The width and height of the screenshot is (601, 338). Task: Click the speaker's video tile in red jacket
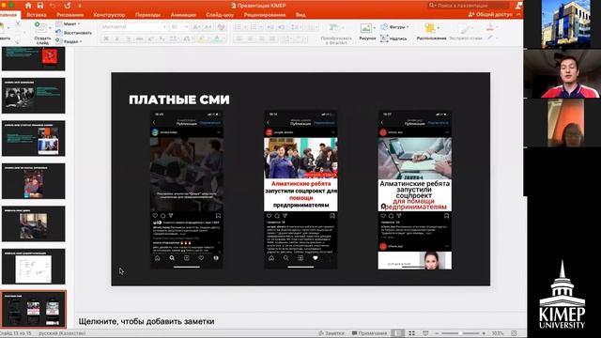coord(562,73)
